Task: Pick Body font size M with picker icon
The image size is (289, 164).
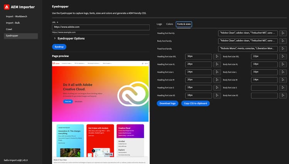Action: (283, 80)
